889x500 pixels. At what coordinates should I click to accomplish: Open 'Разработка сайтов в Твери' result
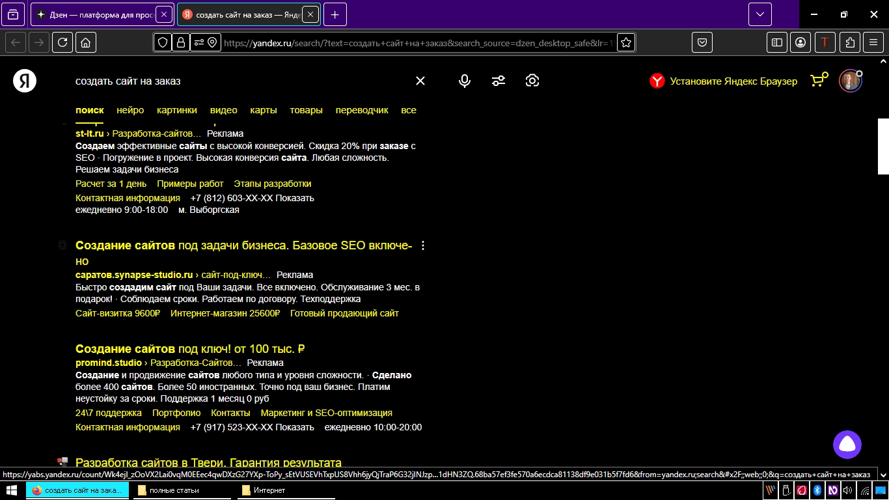pyautogui.click(x=208, y=463)
